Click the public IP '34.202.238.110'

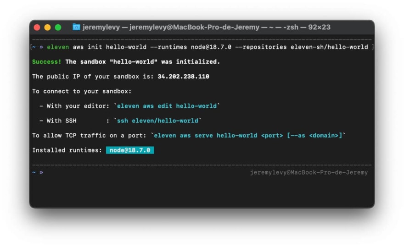click(x=184, y=77)
